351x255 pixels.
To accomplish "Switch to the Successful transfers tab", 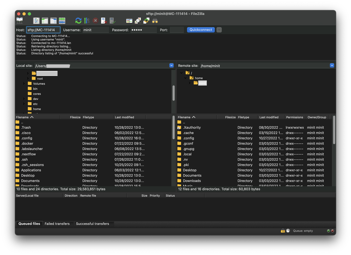I will (x=92, y=224).
